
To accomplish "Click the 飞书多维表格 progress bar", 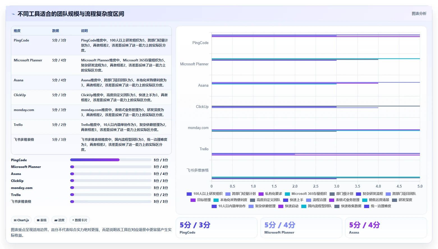I will (x=111, y=202).
